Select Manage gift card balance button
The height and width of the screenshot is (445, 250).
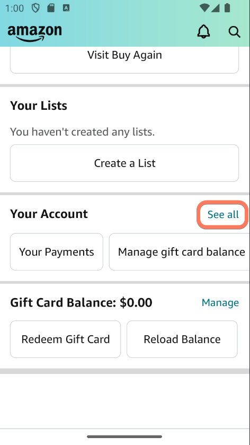[x=180, y=252]
